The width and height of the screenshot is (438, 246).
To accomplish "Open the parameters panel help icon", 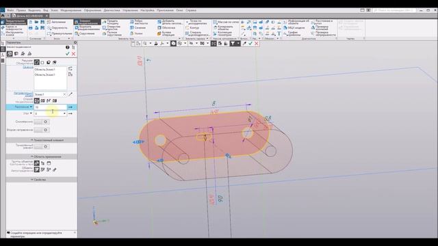I will click(67, 47).
